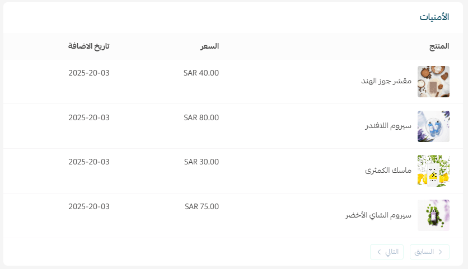This screenshot has height=269, width=468.
Task: Click the SAR 40.00 price cell
Action: pyautogui.click(x=202, y=73)
